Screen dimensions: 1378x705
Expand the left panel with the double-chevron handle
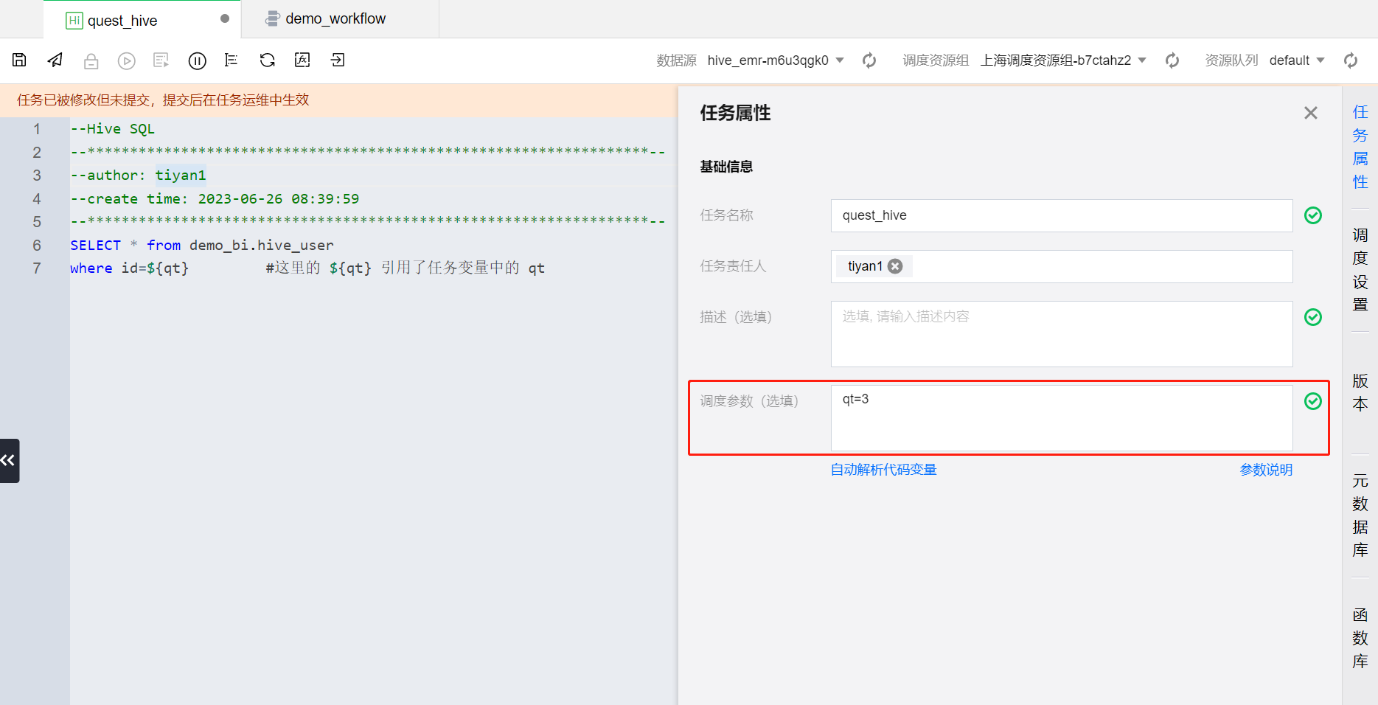coord(9,461)
